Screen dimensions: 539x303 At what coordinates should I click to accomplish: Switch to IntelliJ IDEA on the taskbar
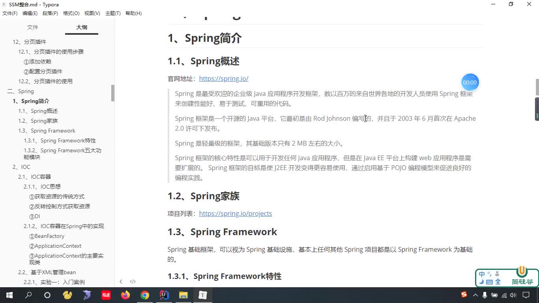tap(164, 295)
